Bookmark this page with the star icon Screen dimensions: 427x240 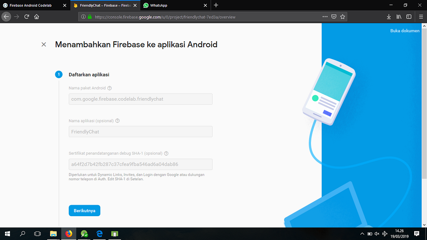coord(342,16)
